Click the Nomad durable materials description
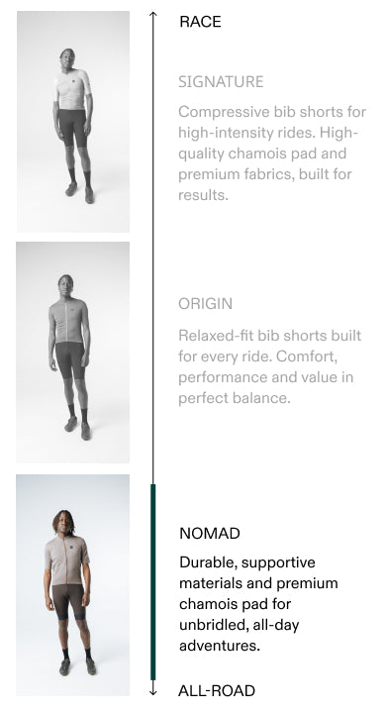 coord(258,604)
